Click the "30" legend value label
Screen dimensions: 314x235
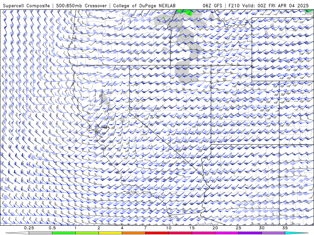coord(261,228)
